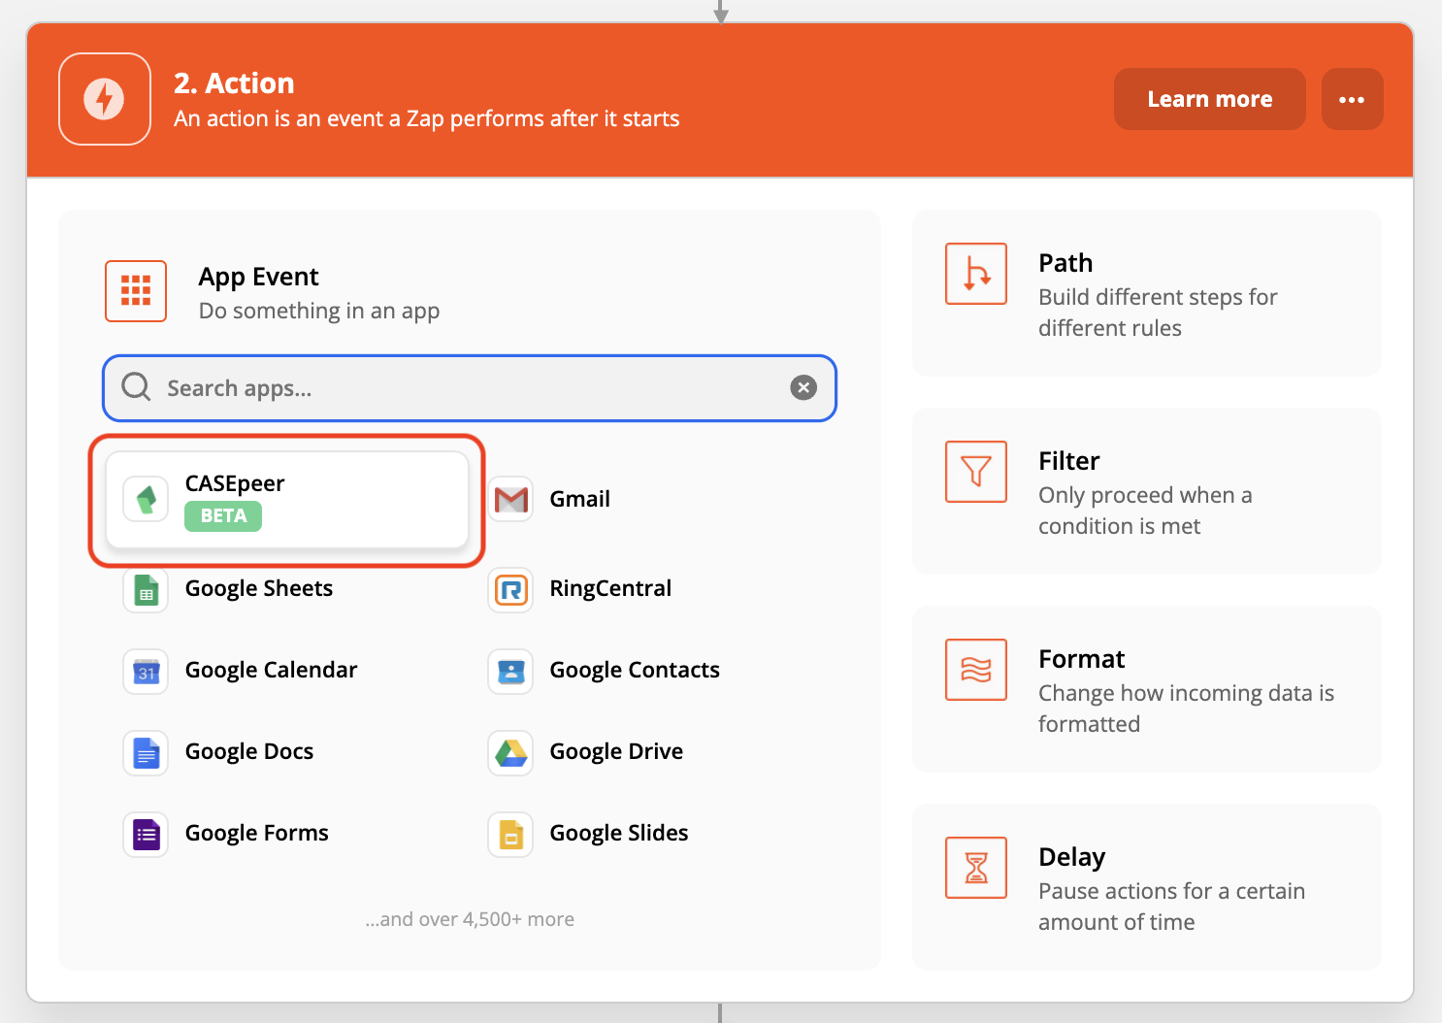This screenshot has width=1442, height=1023.
Task: Click the 'An action is an event' subtitle
Action: [x=427, y=118]
